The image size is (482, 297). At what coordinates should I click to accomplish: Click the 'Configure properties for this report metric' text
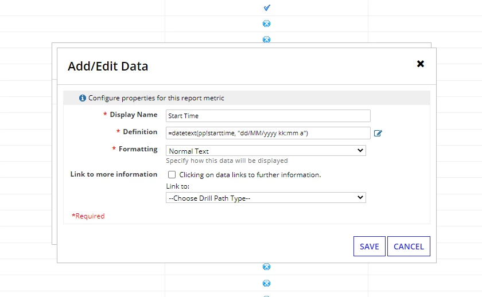tap(156, 98)
